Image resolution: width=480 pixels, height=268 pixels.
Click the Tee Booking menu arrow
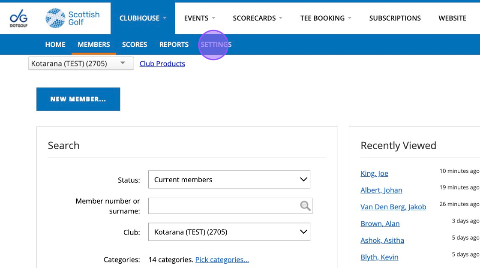pyautogui.click(x=350, y=18)
